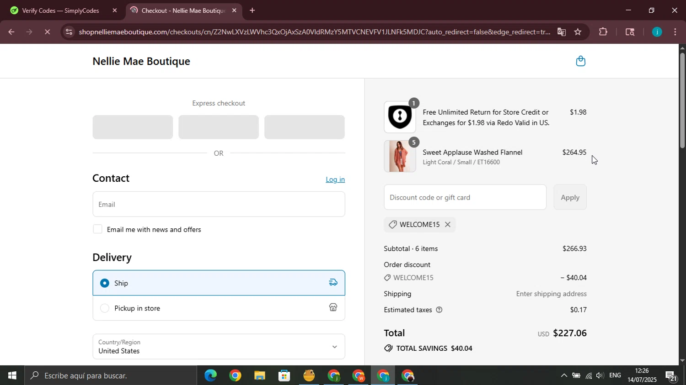Click the TOTAL SAVINGS $40.04 text
This screenshot has height=385, width=686.
click(x=434, y=348)
